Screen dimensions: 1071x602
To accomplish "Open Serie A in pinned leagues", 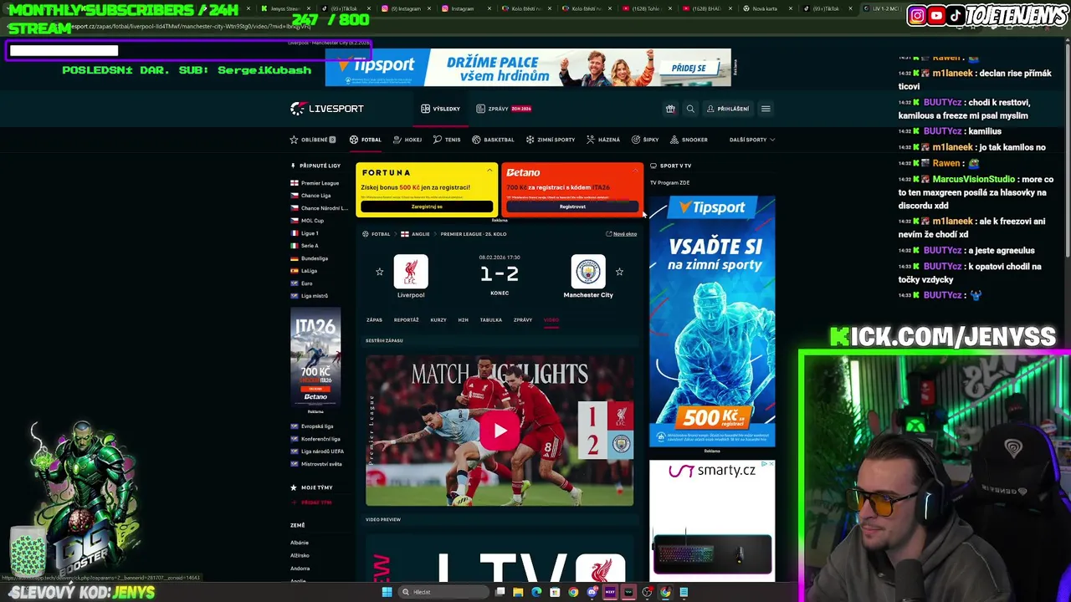I will click(x=310, y=246).
